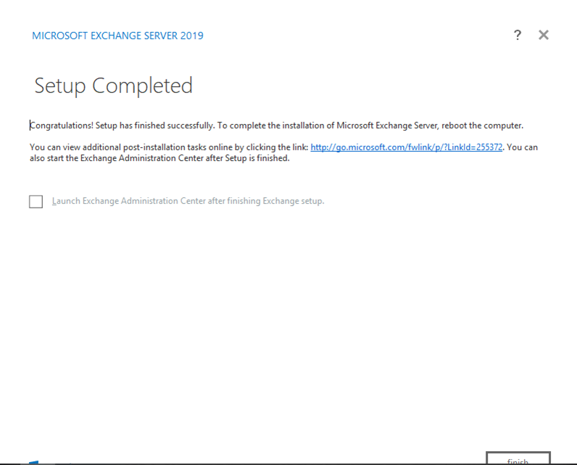Click the Congratulations setup finished message
This screenshot has width=577, height=465.
276,125
